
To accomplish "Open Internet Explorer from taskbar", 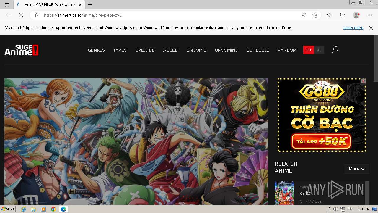I will [24, 209].
